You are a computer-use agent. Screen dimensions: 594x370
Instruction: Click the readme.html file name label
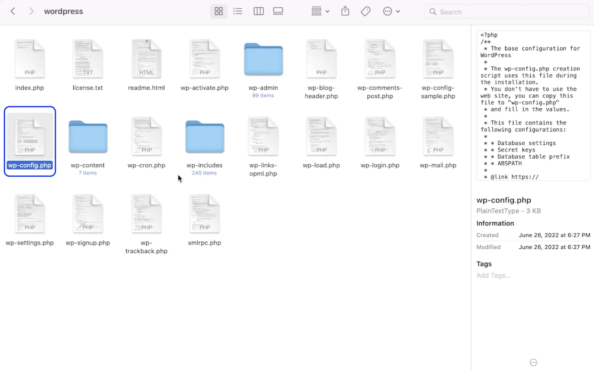tap(146, 88)
